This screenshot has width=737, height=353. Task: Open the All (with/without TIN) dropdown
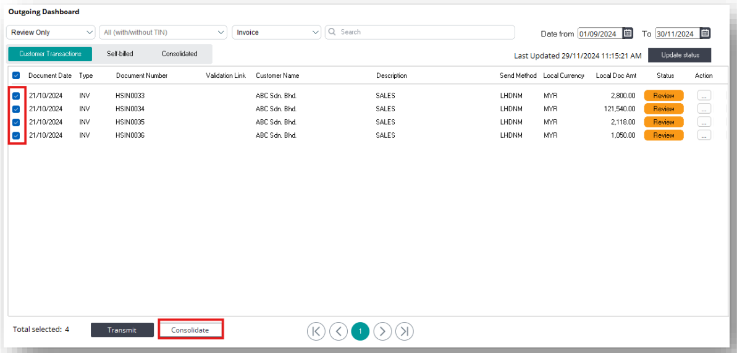click(163, 32)
